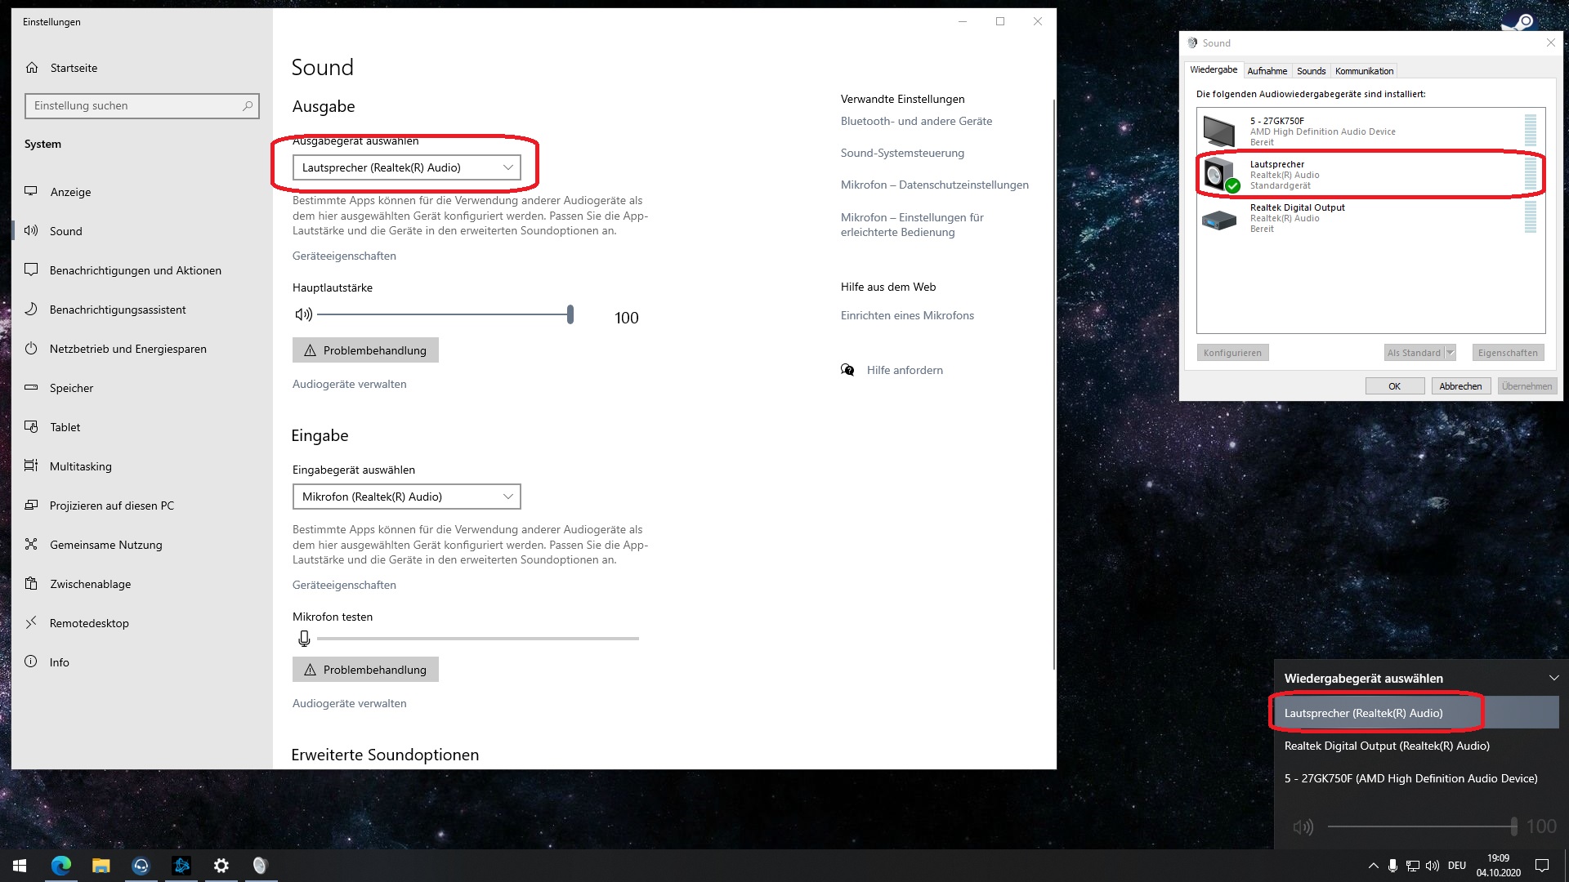This screenshot has width=1569, height=882.
Task: Click the output Problembehandlung button
Action: click(x=365, y=350)
